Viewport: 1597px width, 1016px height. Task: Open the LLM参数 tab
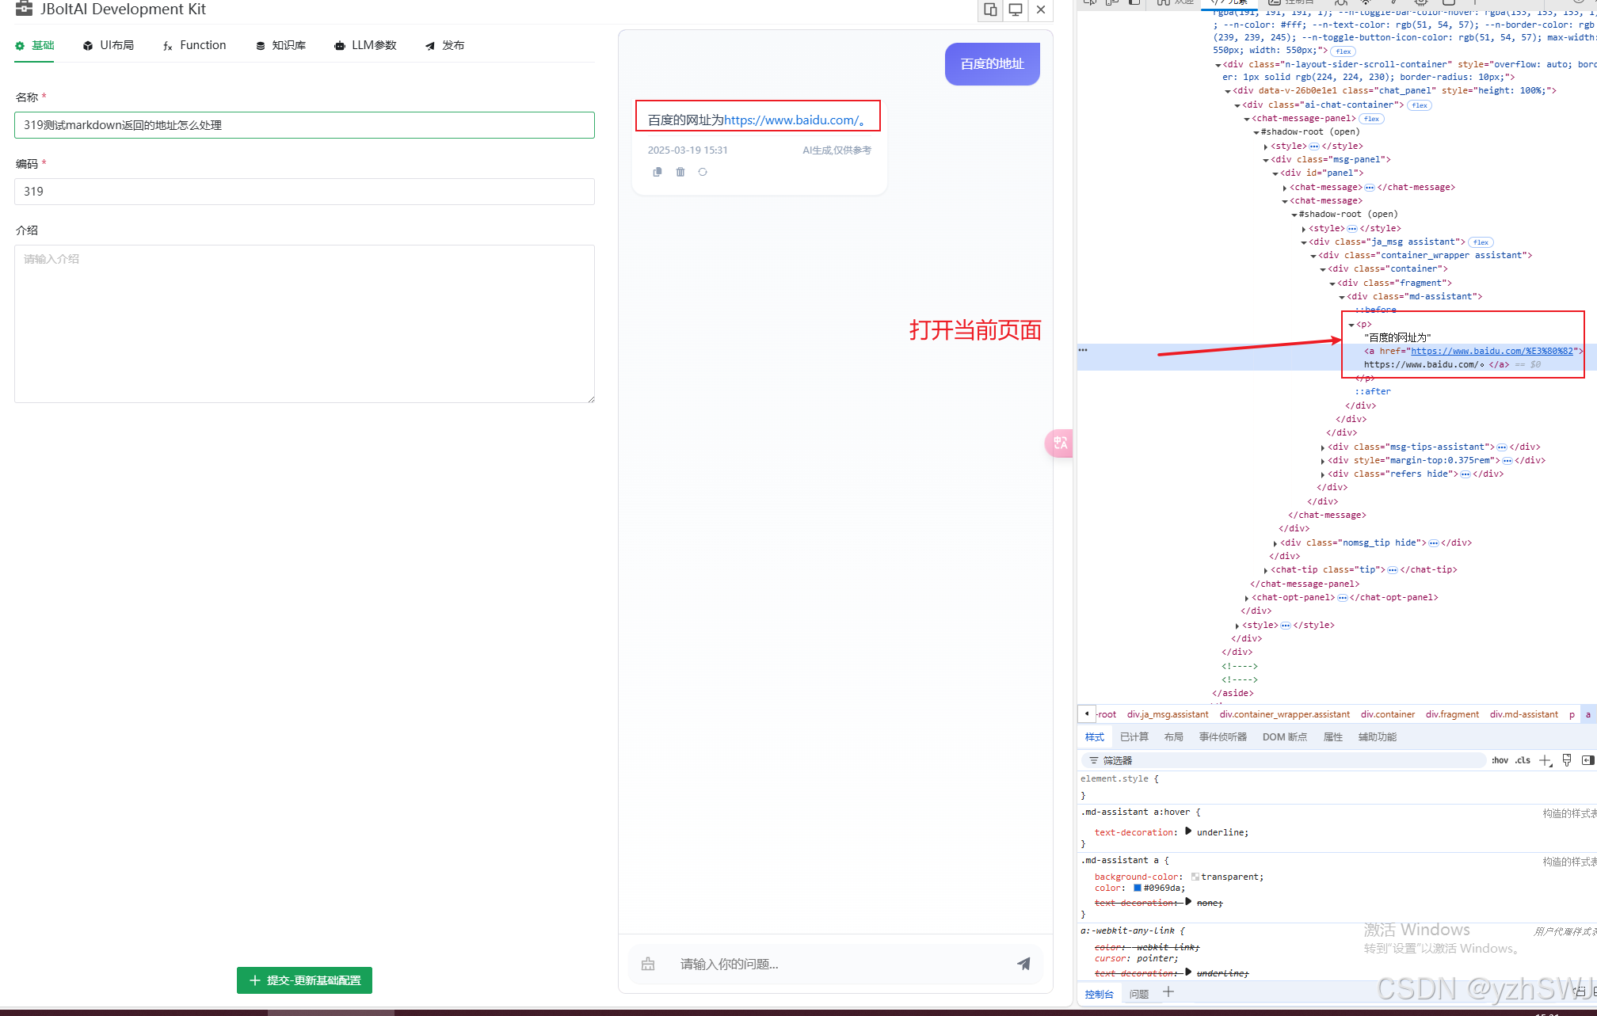point(365,45)
